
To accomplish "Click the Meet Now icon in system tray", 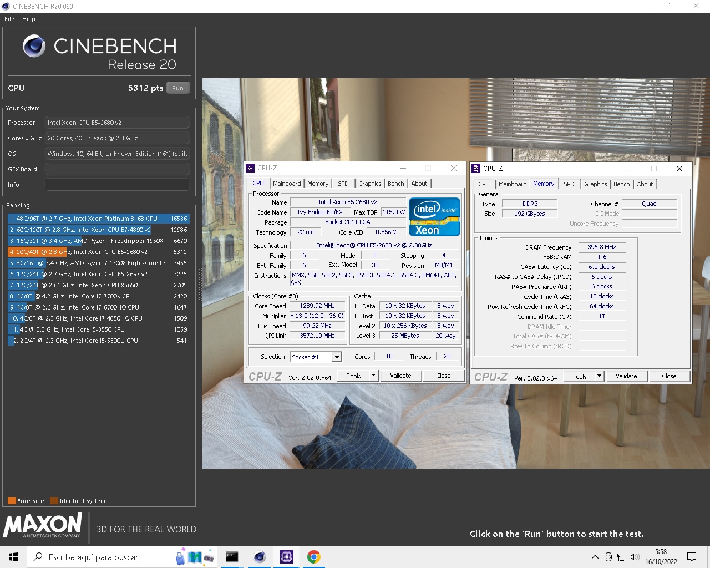I will (x=608, y=557).
